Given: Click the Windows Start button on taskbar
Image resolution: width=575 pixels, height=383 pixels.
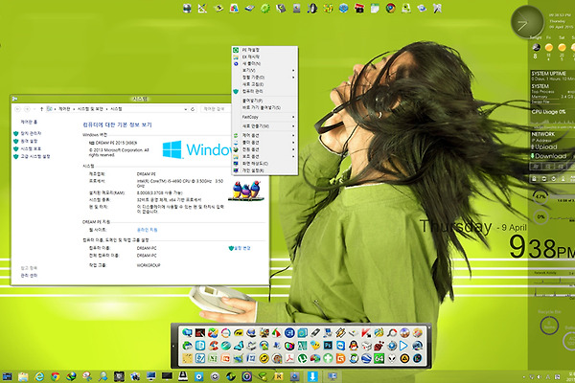Looking at the screenshot, I should pyautogui.click(x=8, y=377).
